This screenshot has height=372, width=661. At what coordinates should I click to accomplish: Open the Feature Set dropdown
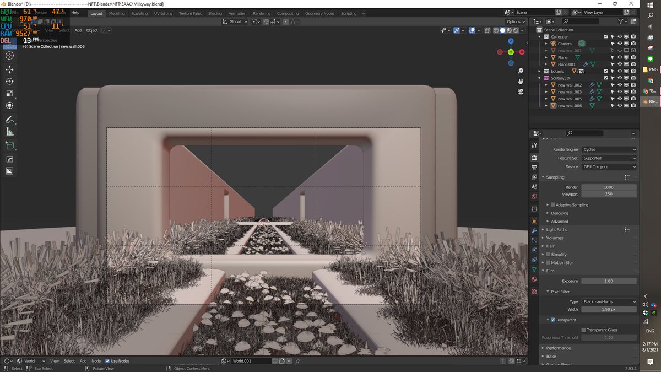tap(609, 158)
